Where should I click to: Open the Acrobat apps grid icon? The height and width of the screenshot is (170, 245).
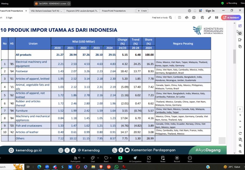point(200,11)
